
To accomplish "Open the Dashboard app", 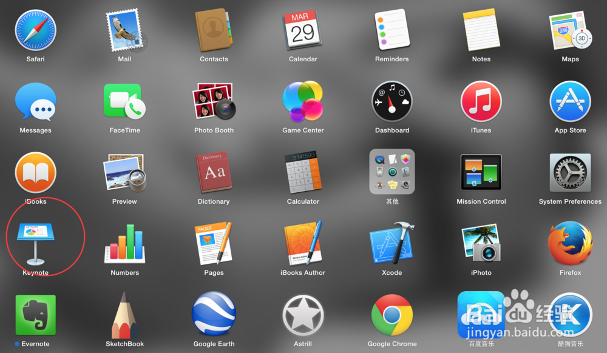I will (392, 101).
